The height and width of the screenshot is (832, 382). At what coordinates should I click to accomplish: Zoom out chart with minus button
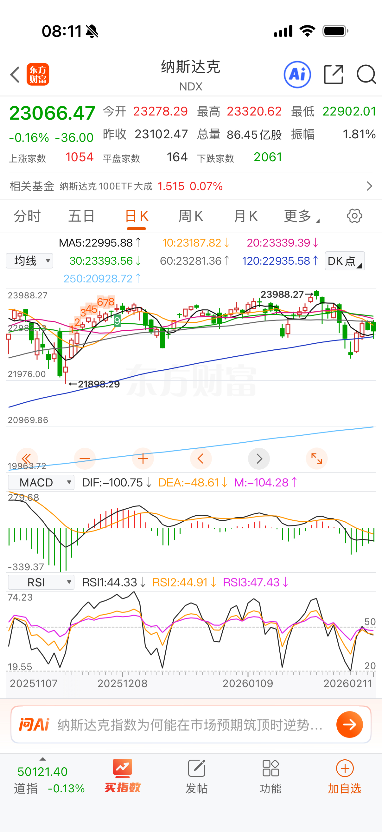[x=85, y=459]
